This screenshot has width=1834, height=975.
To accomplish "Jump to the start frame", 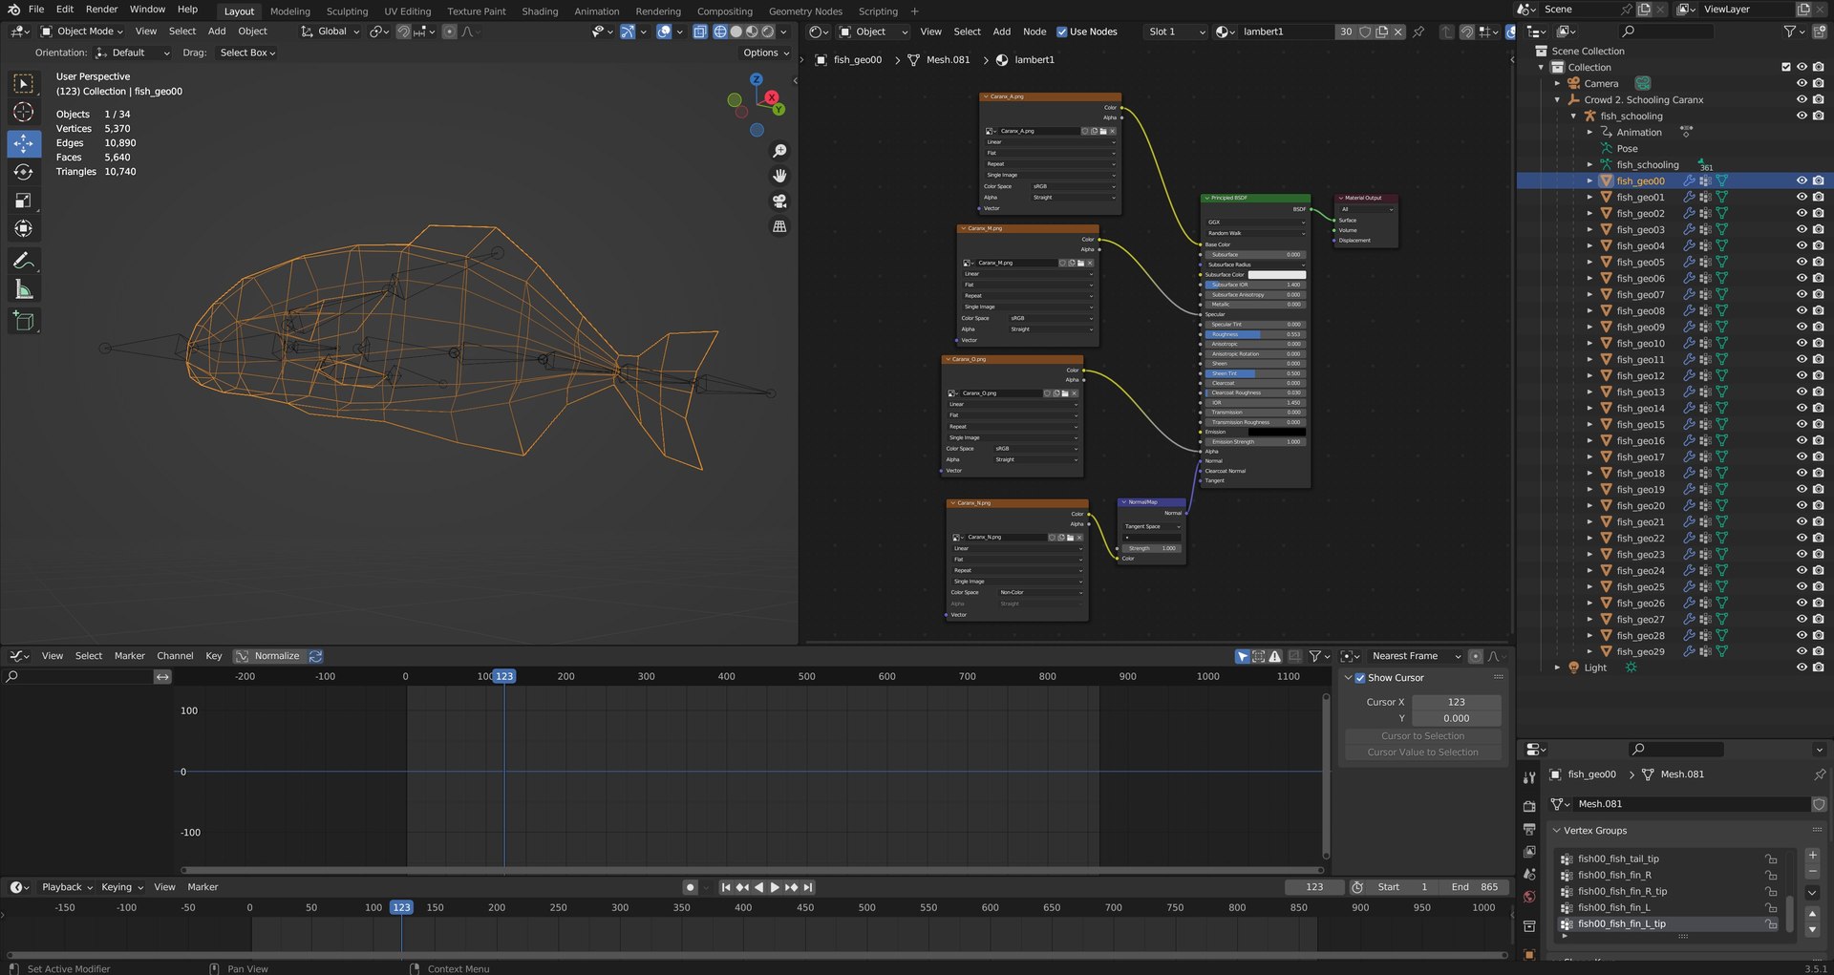I will coord(725,887).
